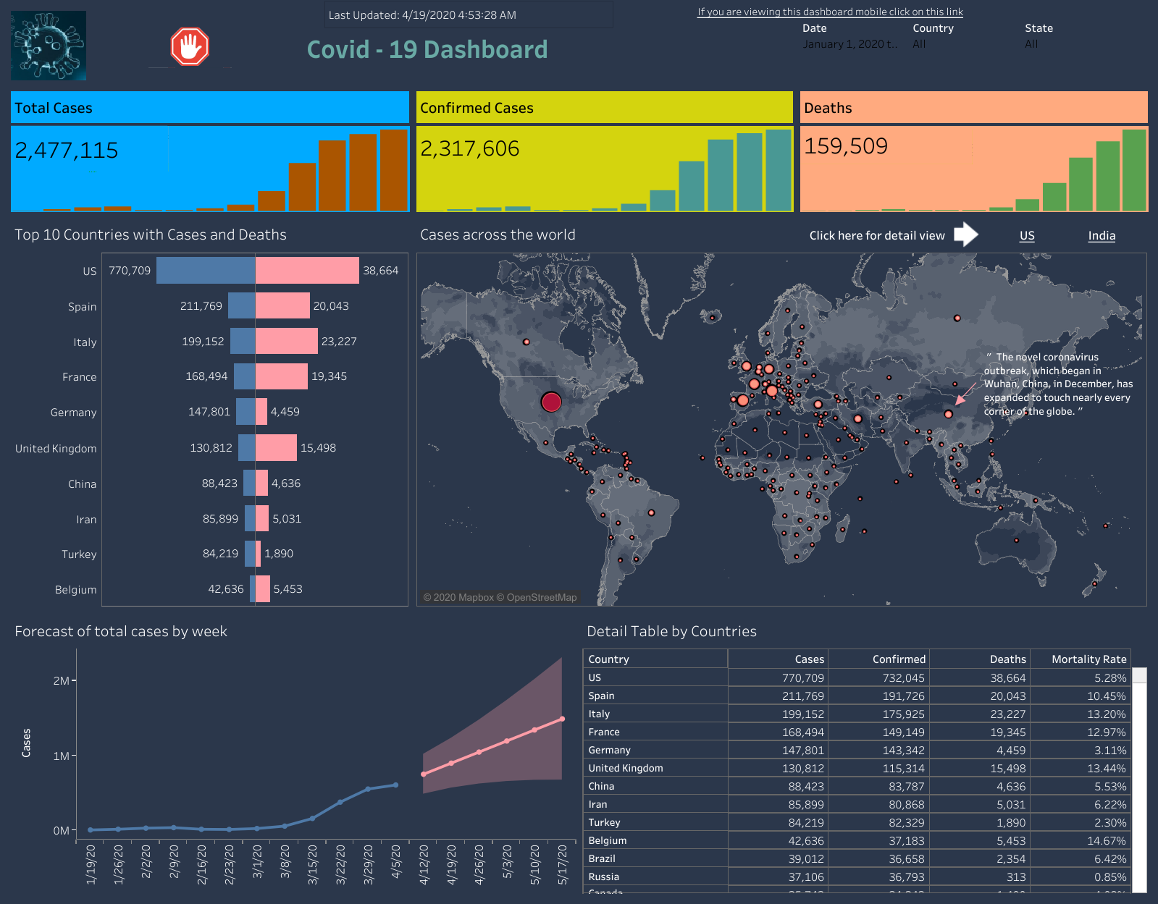
Task: Click the large US bubble on map
Action: 551,402
